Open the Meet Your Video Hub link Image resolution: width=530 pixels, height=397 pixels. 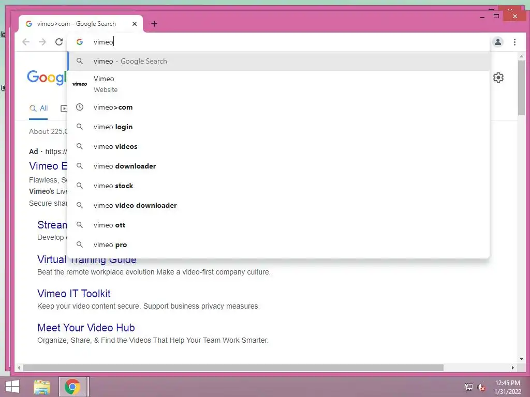tap(86, 327)
